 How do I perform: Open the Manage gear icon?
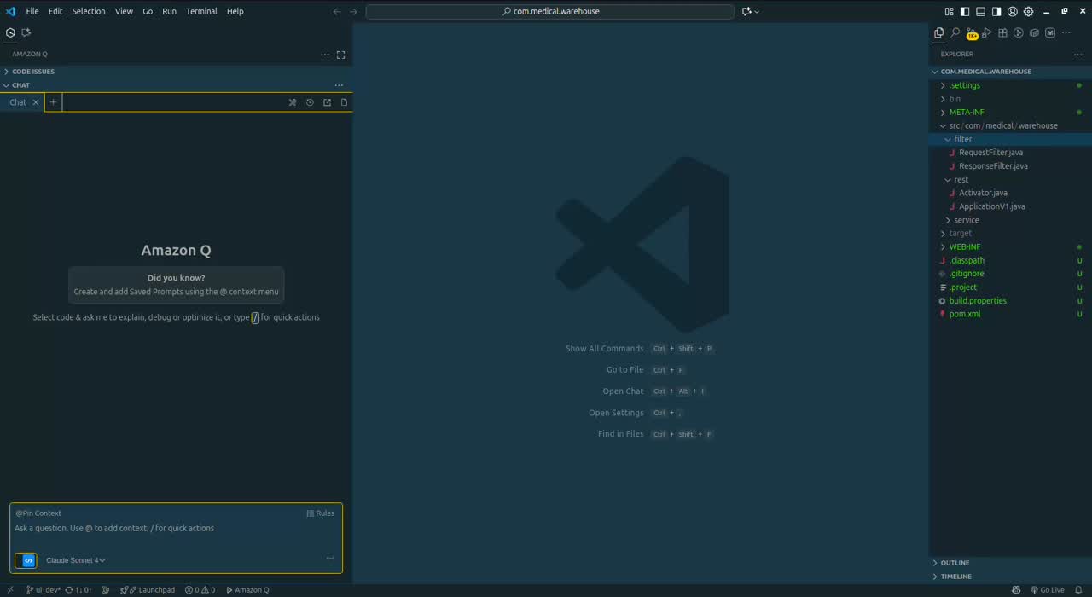(x=1028, y=11)
